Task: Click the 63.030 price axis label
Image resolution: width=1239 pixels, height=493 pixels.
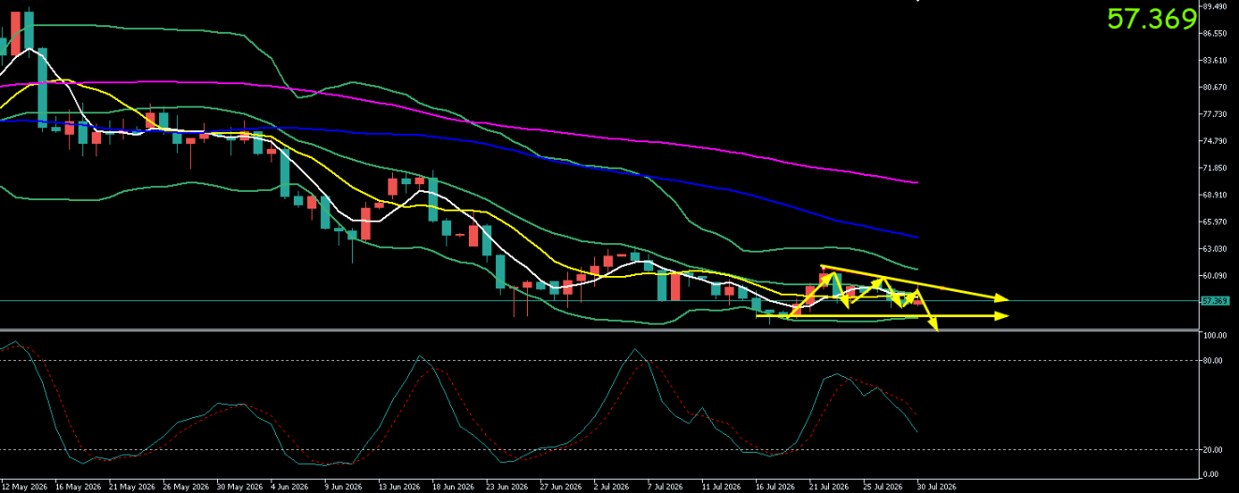Action: 1217,249
